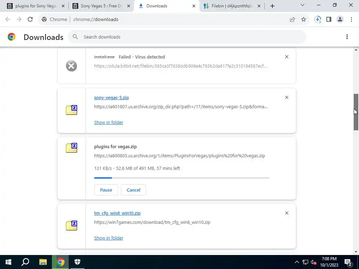The height and width of the screenshot is (269, 359).
Task: Click the sony-vegas-5.zip archive.org source URL
Action: coord(181,106)
